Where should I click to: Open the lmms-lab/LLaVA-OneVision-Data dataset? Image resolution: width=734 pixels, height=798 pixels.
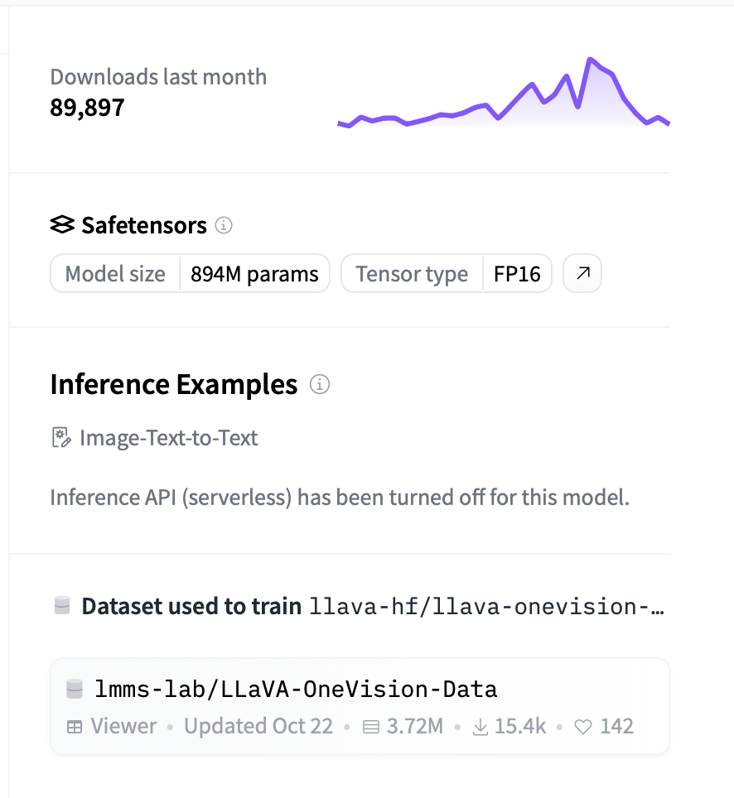pyautogui.click(x=295, y=689)
